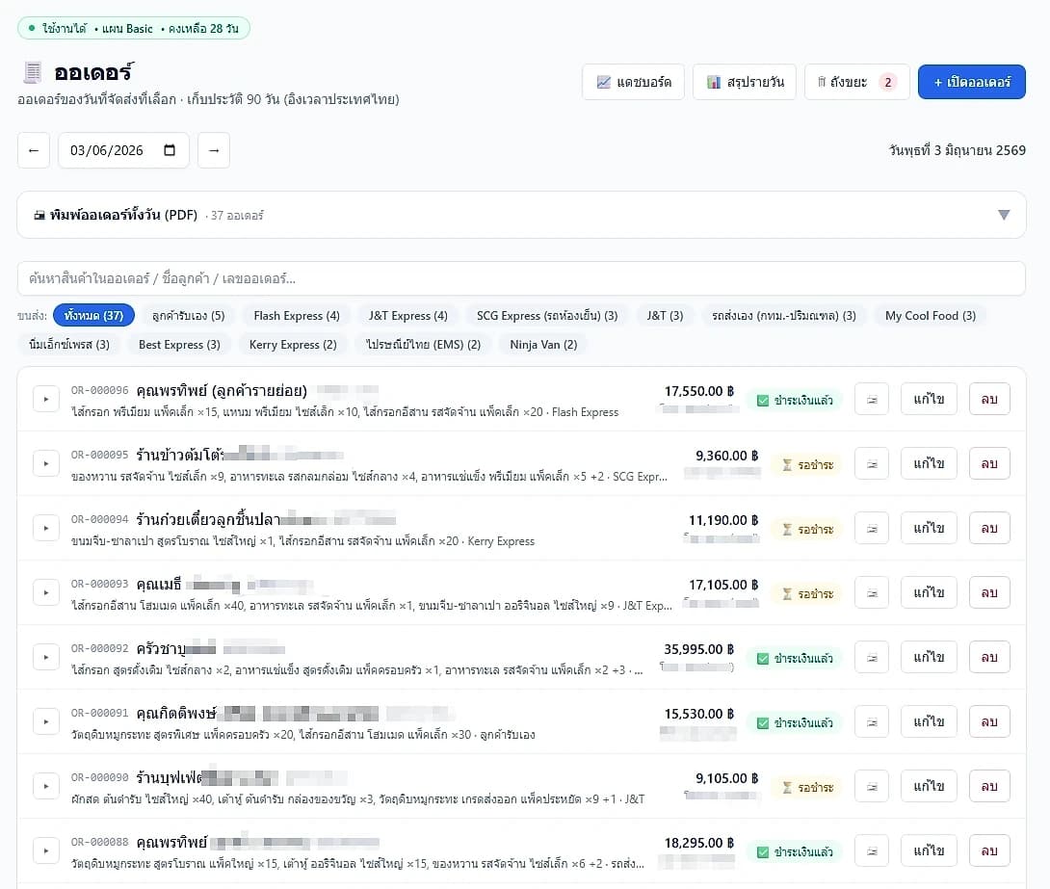Expand order OR-000088 details
1050x889 pixels.
pyautogui.click(x=46, y=850)
